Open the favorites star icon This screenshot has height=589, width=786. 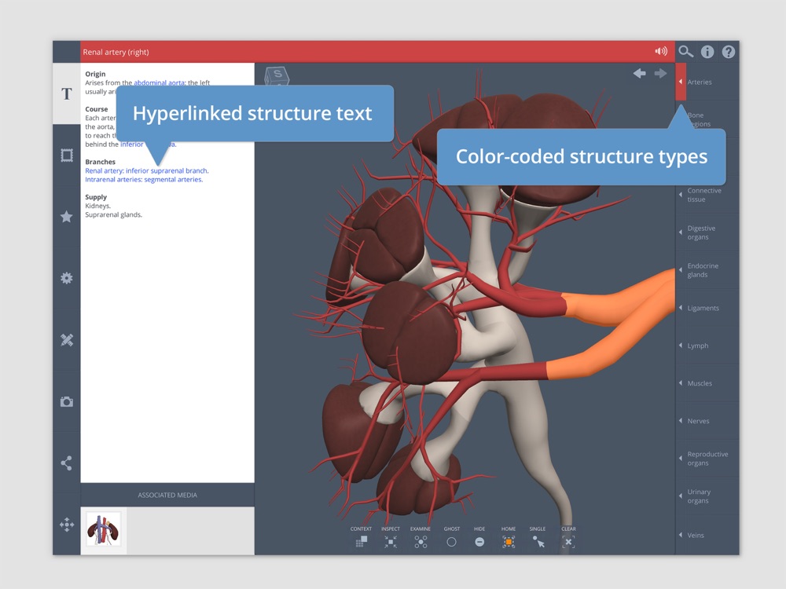click(x=66, y=217)
